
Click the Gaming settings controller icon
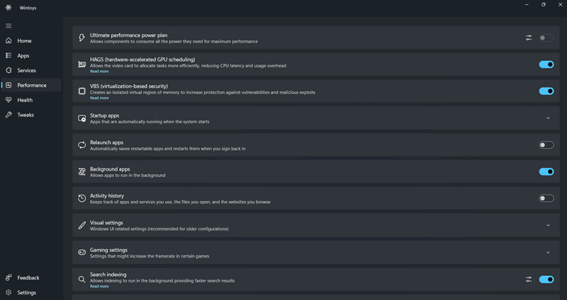[x=82, y=252]
